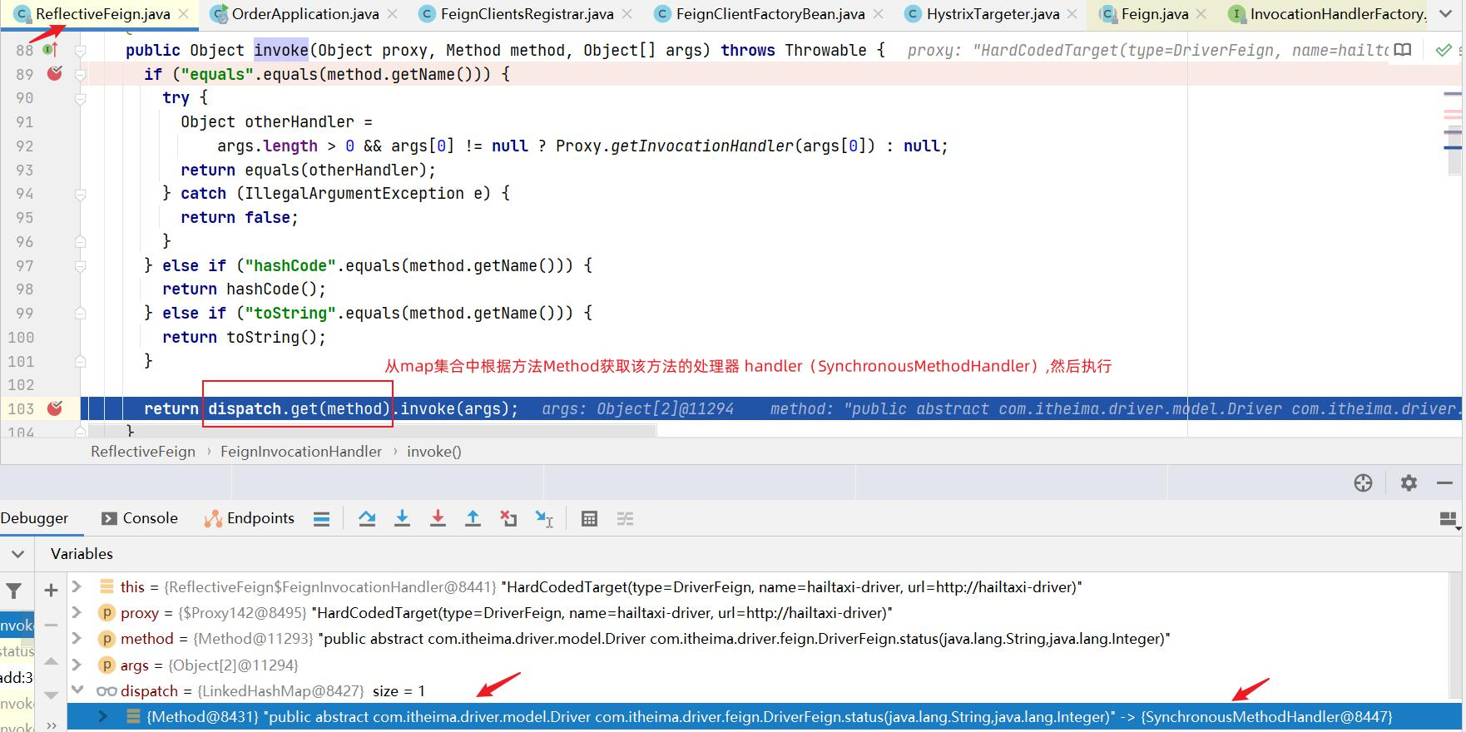Collapse the toString else-if fold on line 99

[81, 314]
